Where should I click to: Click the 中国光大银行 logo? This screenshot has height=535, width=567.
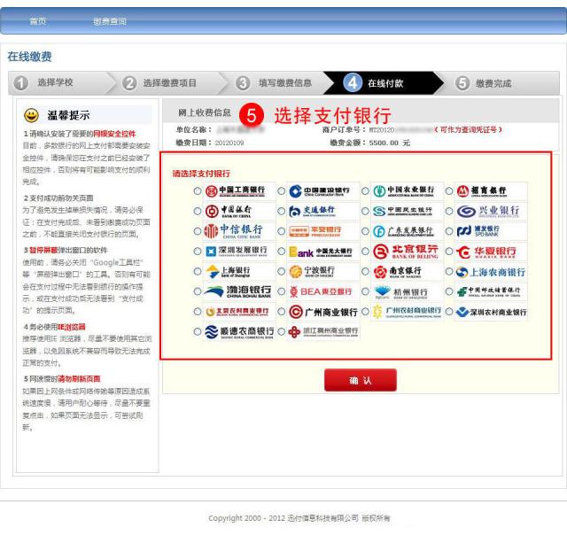point(323,252)
